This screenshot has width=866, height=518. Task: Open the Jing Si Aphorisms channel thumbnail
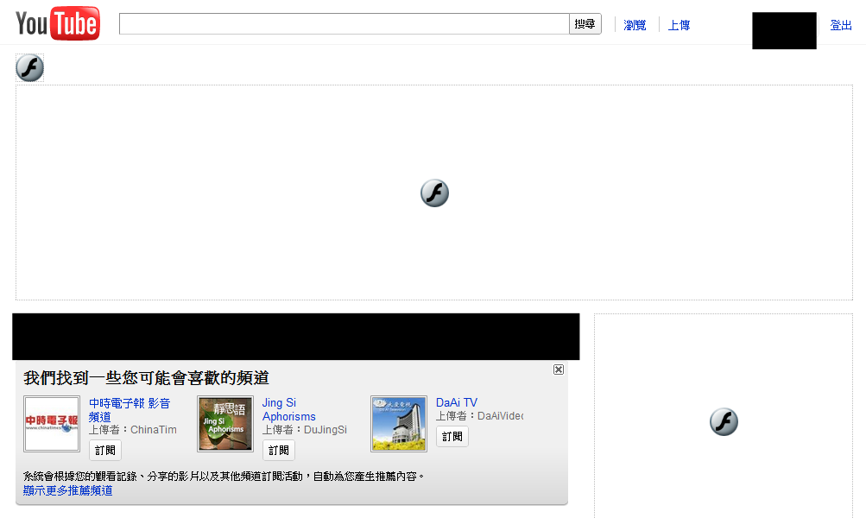[x=225, y=424]
